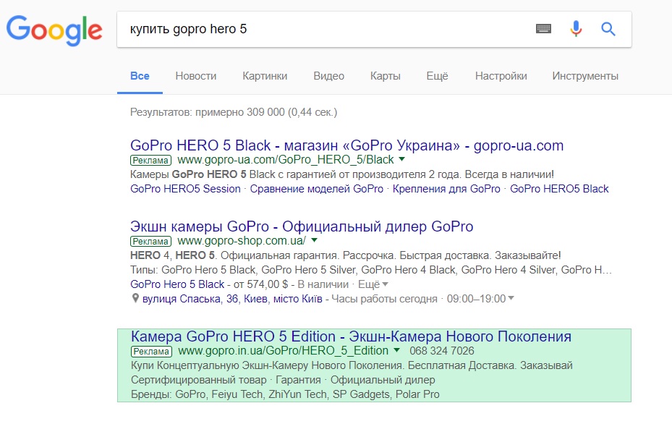Open the GoPro Hero 5 Black price link
Screen dimensions: 672x424
pos(177,284)
